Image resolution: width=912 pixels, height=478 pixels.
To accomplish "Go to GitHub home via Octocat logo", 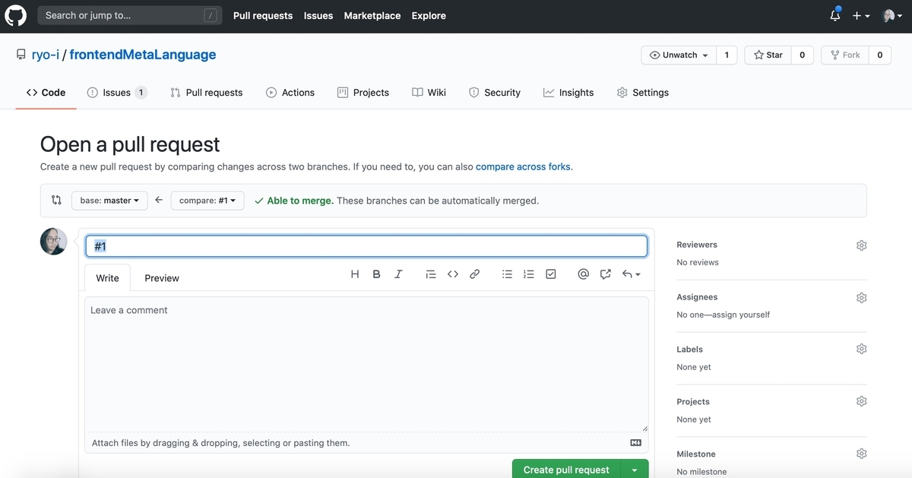I will (x=16, y=15).
